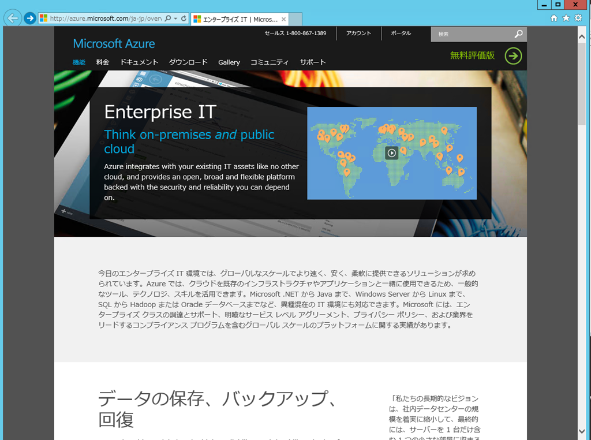
Task: Go back with the browser back arrow
Action: pos(13,18)
